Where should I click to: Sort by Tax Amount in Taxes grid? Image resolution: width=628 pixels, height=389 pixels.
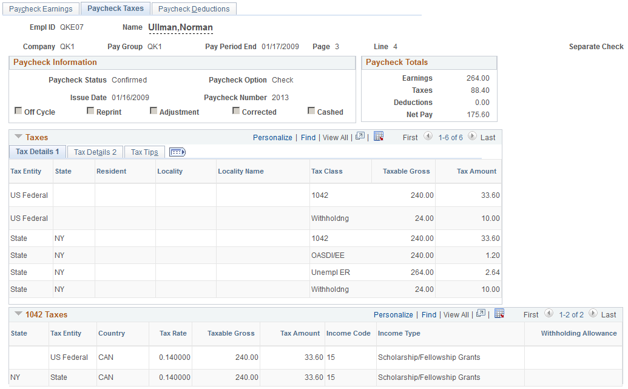coord(476,171)
